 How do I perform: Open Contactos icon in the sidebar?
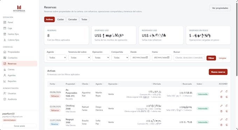pyautogui.click(x=5, y=58)
